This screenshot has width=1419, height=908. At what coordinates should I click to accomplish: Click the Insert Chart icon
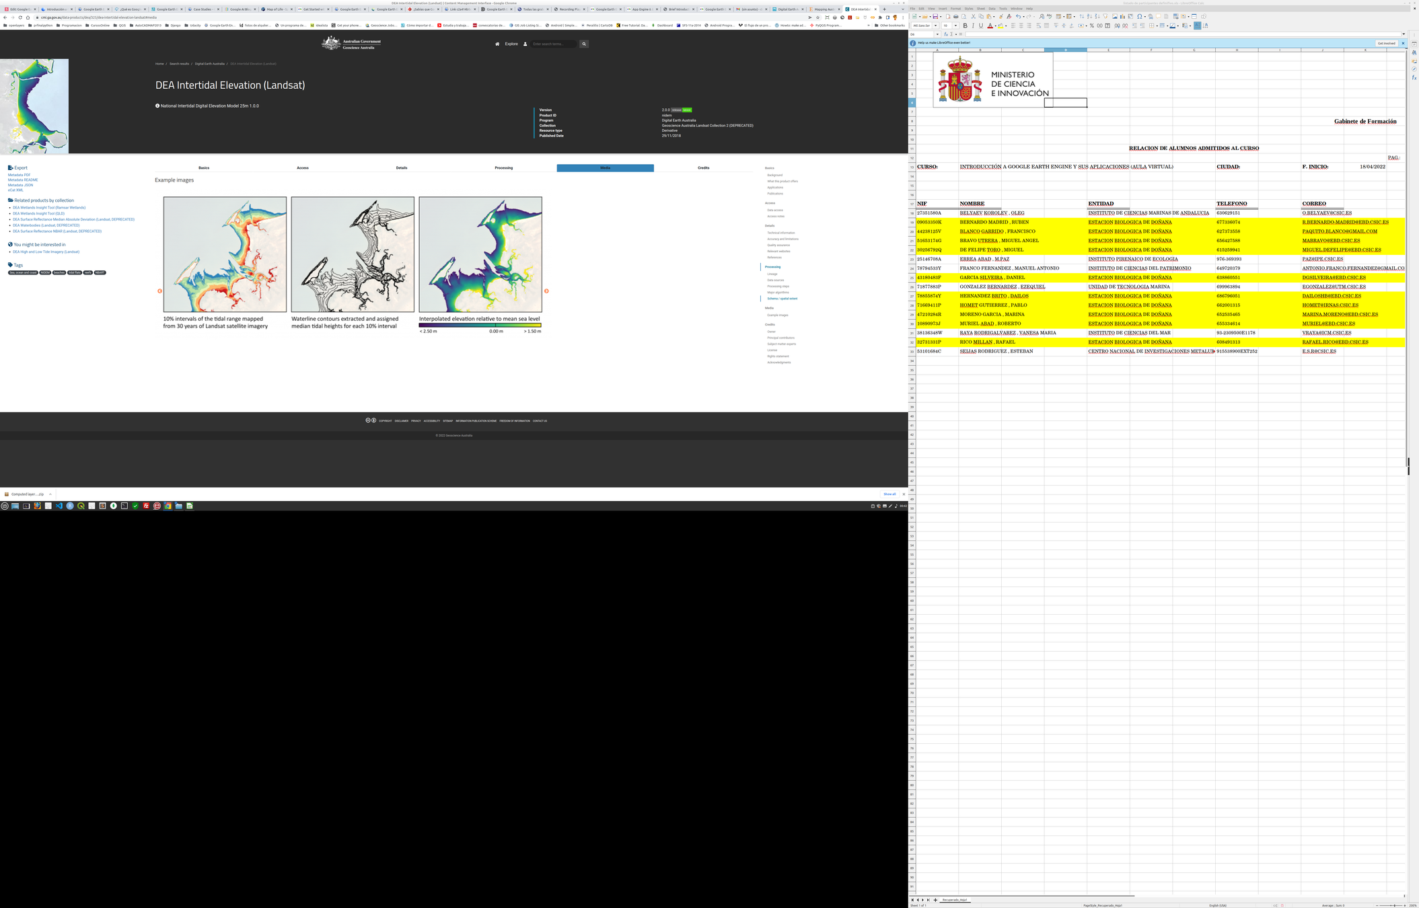coord(1122,16)
